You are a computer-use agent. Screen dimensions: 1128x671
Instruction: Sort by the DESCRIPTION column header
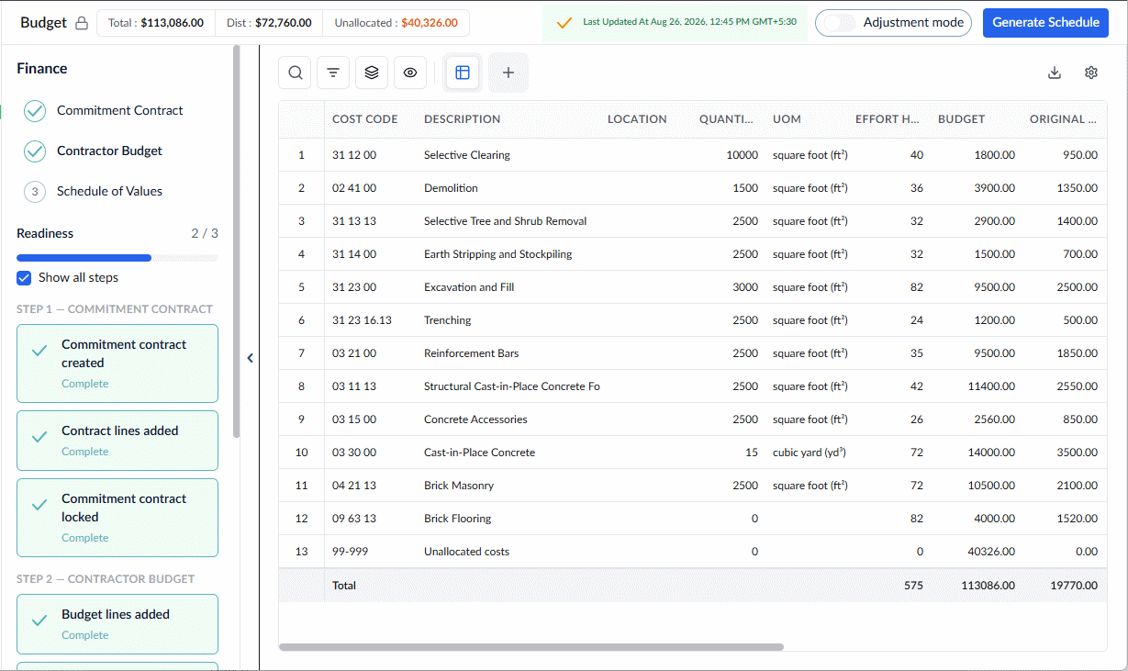click(463, 119)
